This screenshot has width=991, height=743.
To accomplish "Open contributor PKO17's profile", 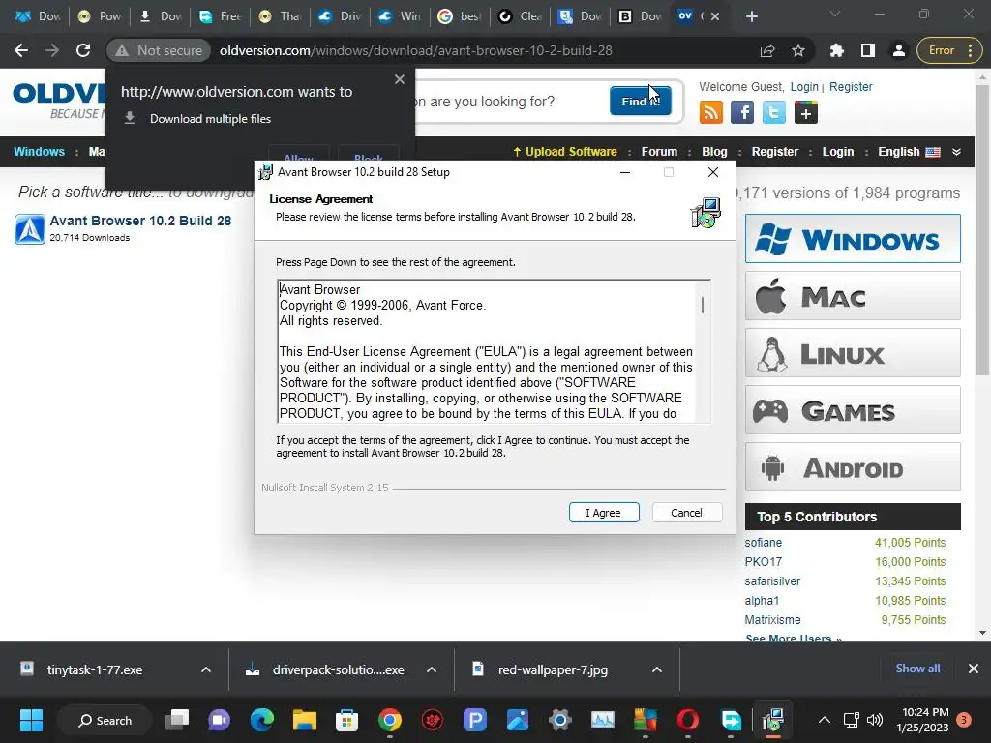I will pyautogui.click(x=763, y=562).
